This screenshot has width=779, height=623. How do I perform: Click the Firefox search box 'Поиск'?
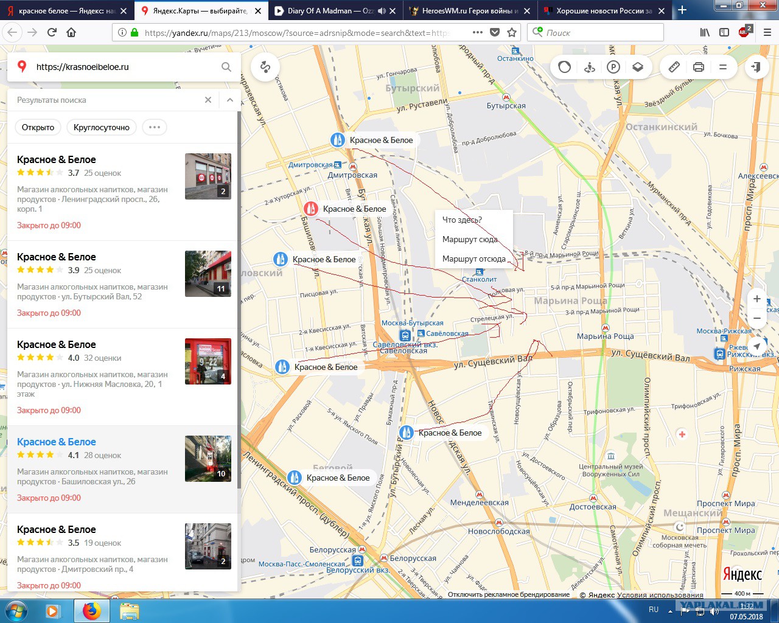[x=595, y=32]
